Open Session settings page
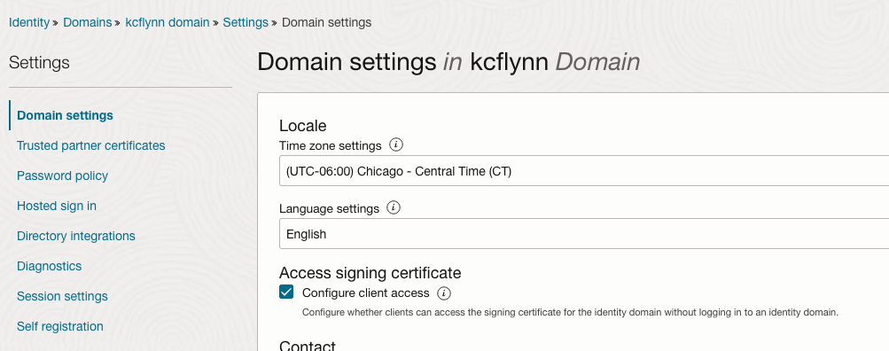The width and height of the screenshot is (889, 351). [62, 296]
